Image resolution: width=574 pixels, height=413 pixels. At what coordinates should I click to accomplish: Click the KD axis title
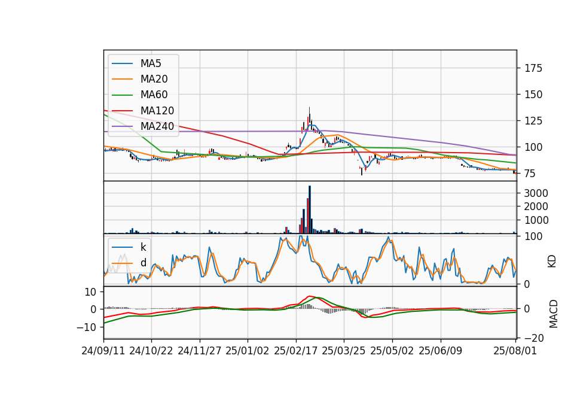coord(552,261)
